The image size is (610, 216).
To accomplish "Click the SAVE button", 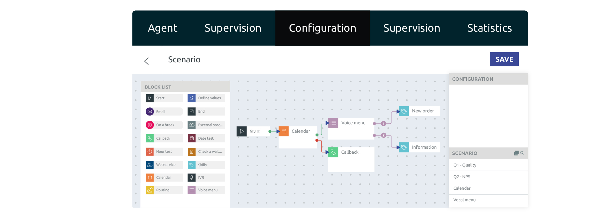I will 504,59.
